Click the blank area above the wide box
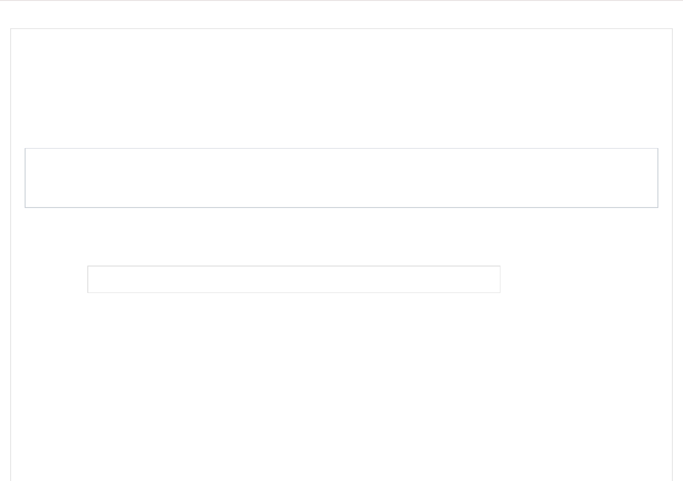The image size is (683, 481). click(341, 88)
